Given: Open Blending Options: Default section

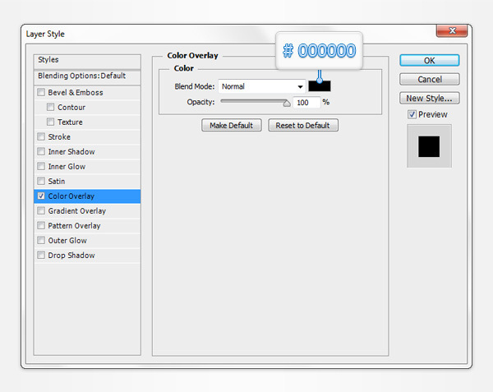Looking at the screenshot, I should pyautogui.click(x=81, y=76).
